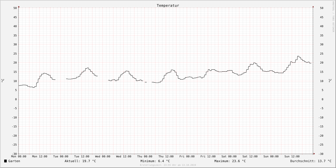
Task: Click the black Garten legend color swatch
Action: click(5, 161)
